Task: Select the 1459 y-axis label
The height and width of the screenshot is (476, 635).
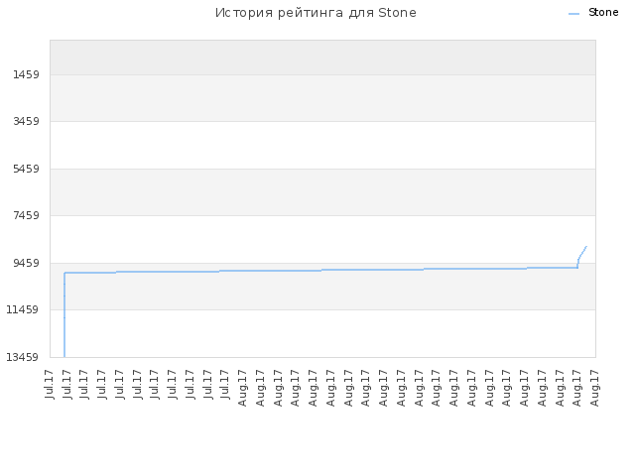Action: click(x=26, y=74)
